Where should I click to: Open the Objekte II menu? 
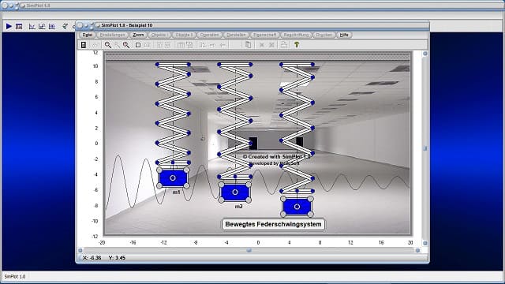[x=184, y=35]
